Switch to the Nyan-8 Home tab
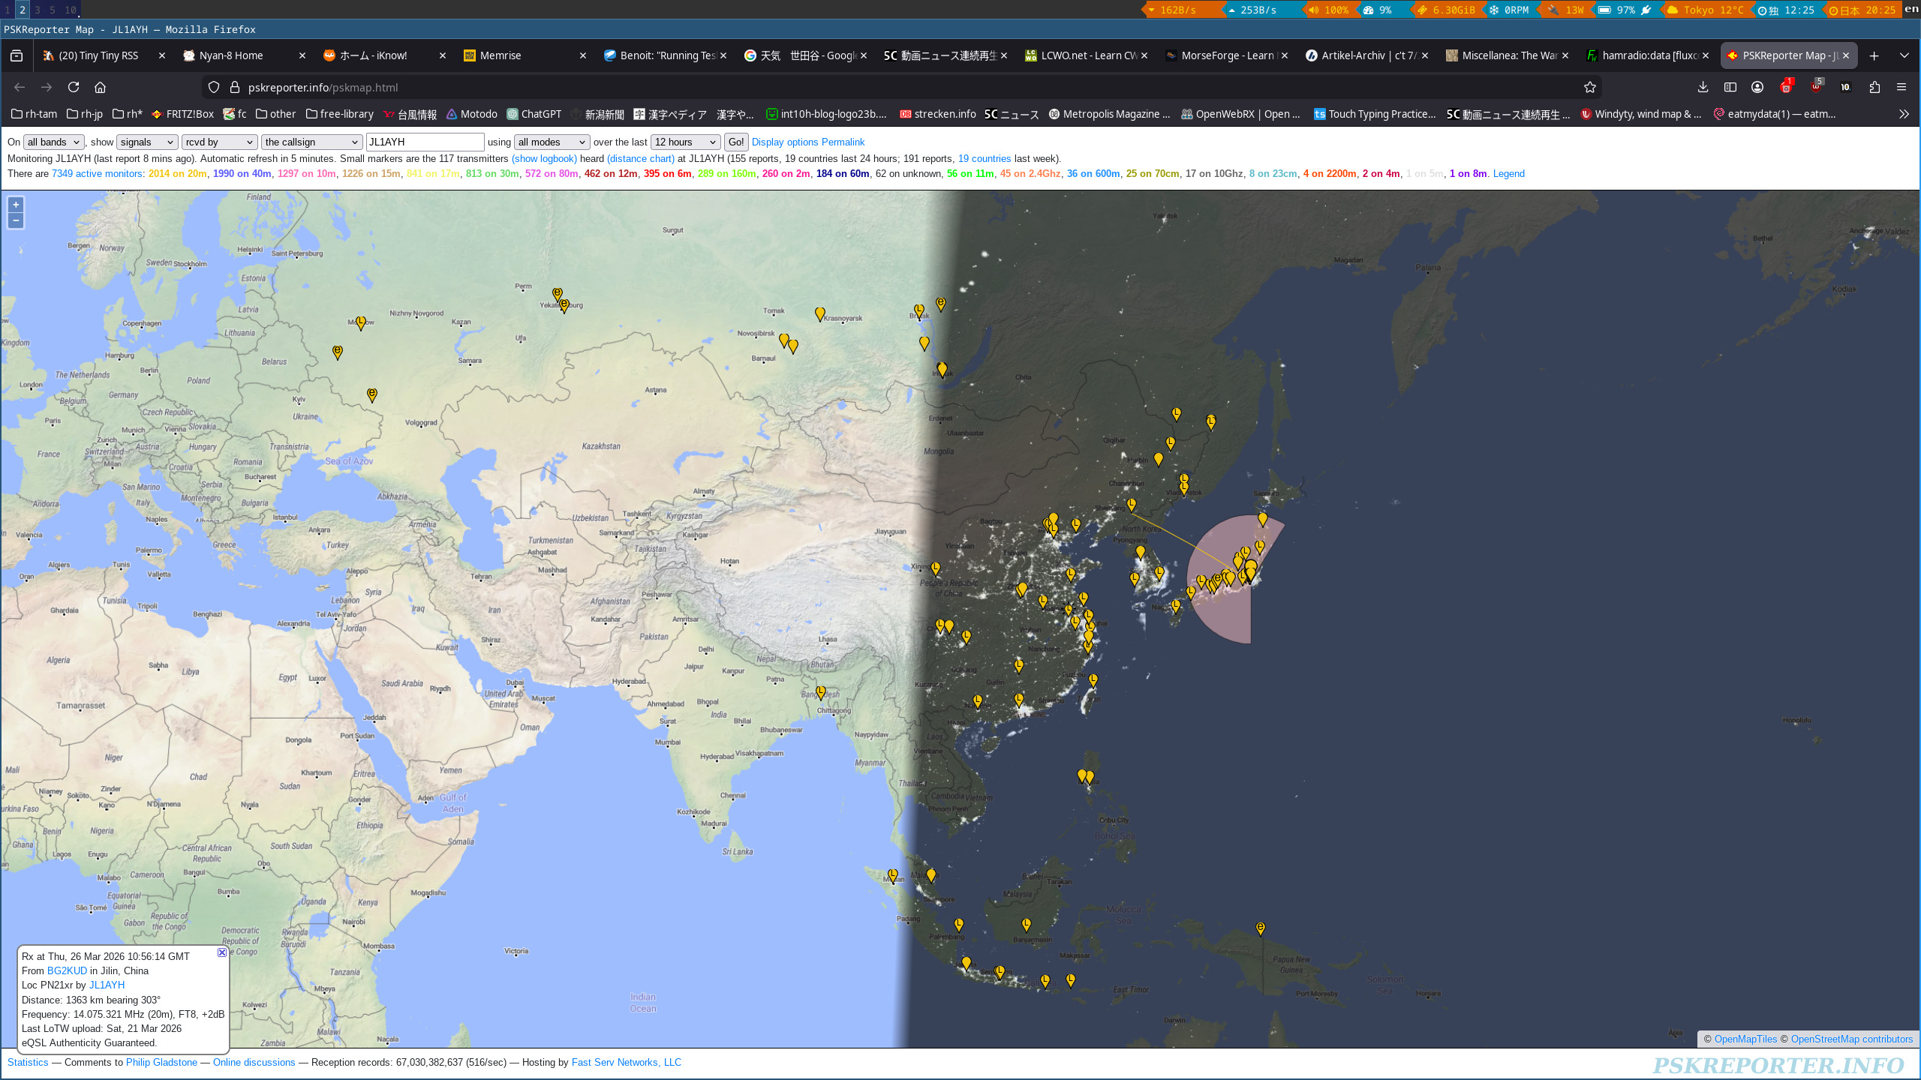 point(245,55)
